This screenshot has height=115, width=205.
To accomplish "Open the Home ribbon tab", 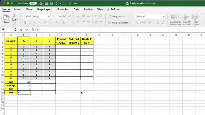I will pyautogui.click(x=6, y=9).
